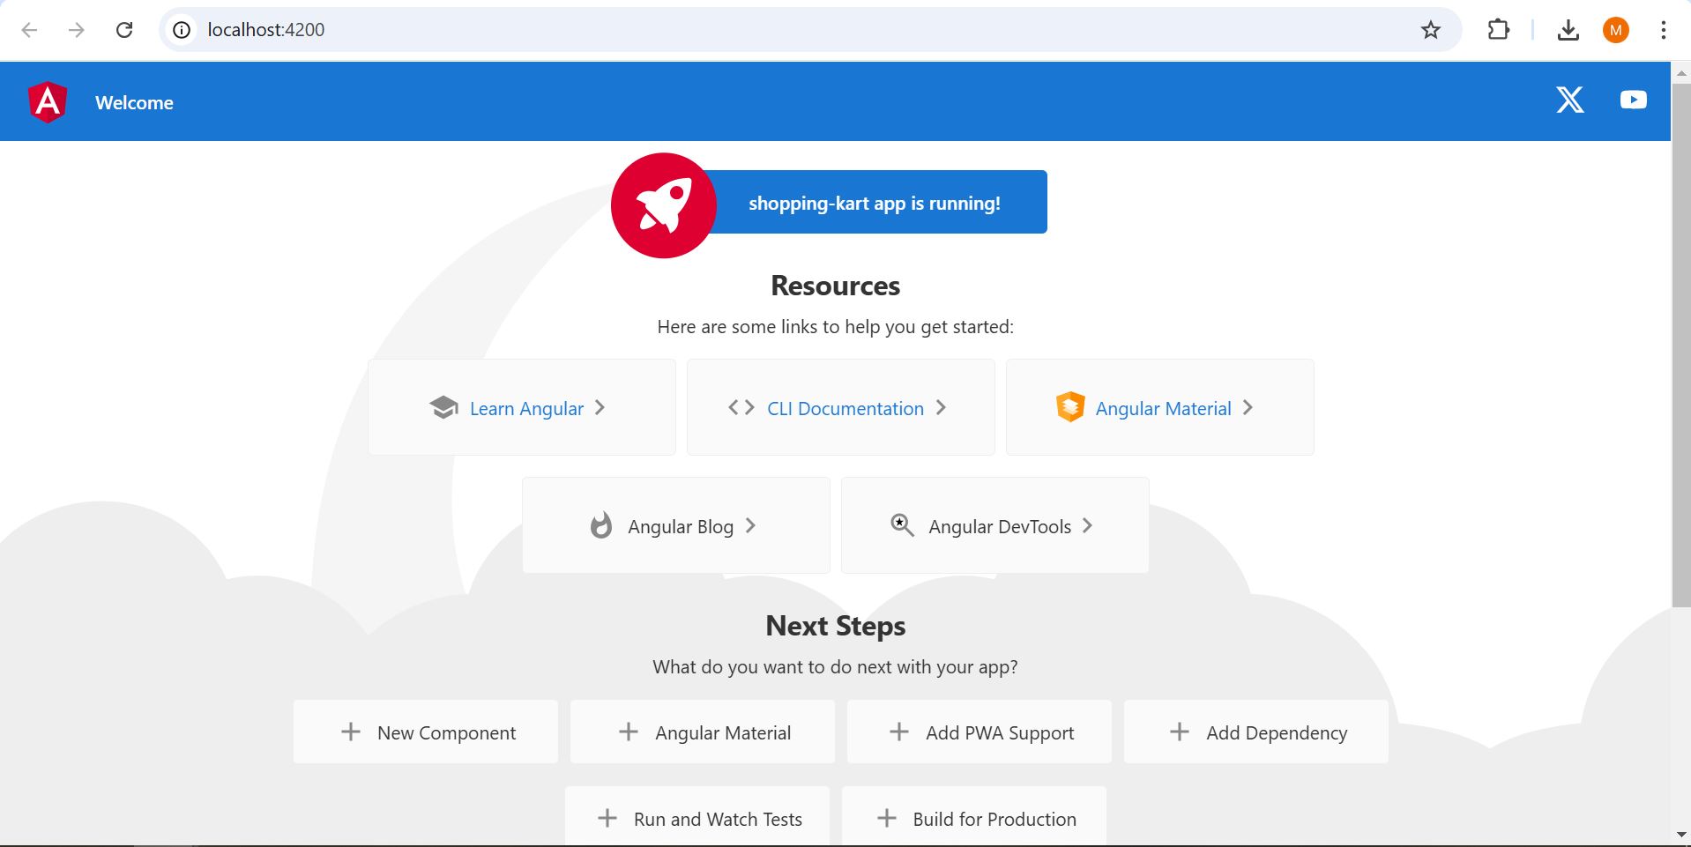Click the flame icon for Angular Blog

coord(600,525)
